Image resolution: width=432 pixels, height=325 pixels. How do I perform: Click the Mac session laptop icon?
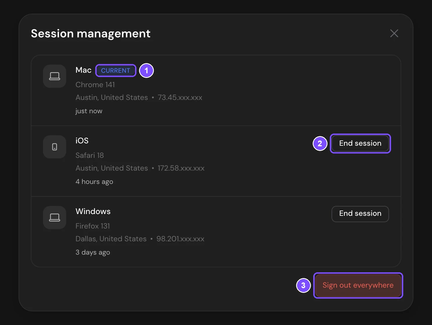55,76
